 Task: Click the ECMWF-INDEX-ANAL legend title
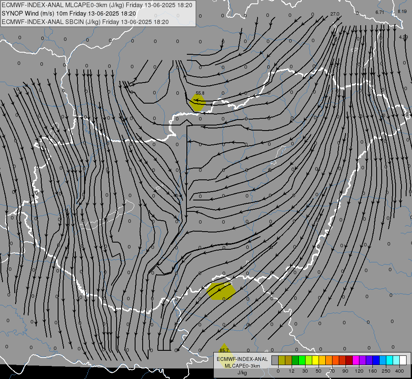click(x=242, y=359)
